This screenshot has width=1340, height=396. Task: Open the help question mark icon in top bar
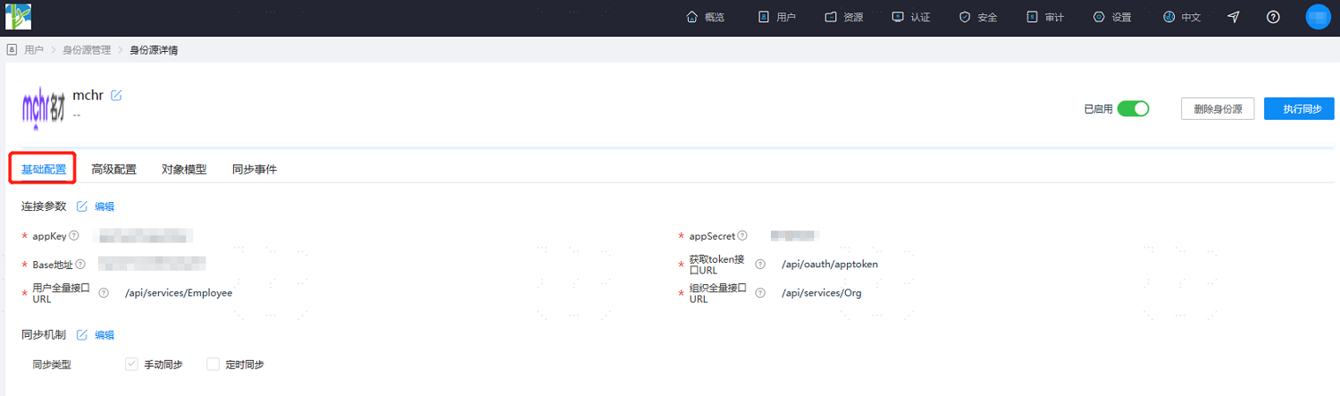(x=1274, y=17)
